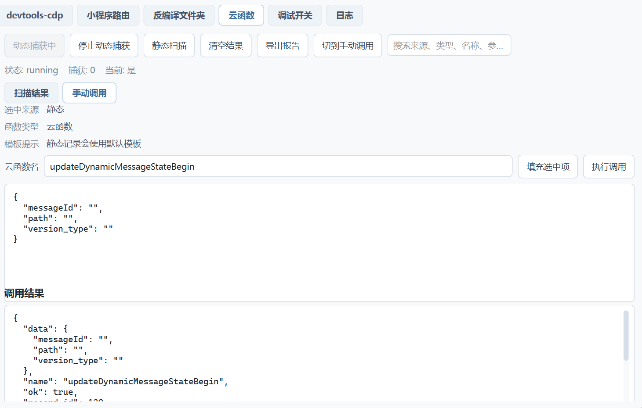This screenshot has width=642, height=408.
Task: Export report via 导出报告
Action: (x=283, y=46)
